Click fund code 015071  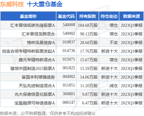(x=69, y=59)
